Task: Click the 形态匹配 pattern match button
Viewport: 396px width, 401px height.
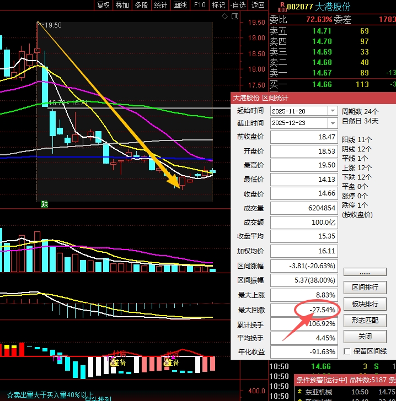Action: coord(365,320)
